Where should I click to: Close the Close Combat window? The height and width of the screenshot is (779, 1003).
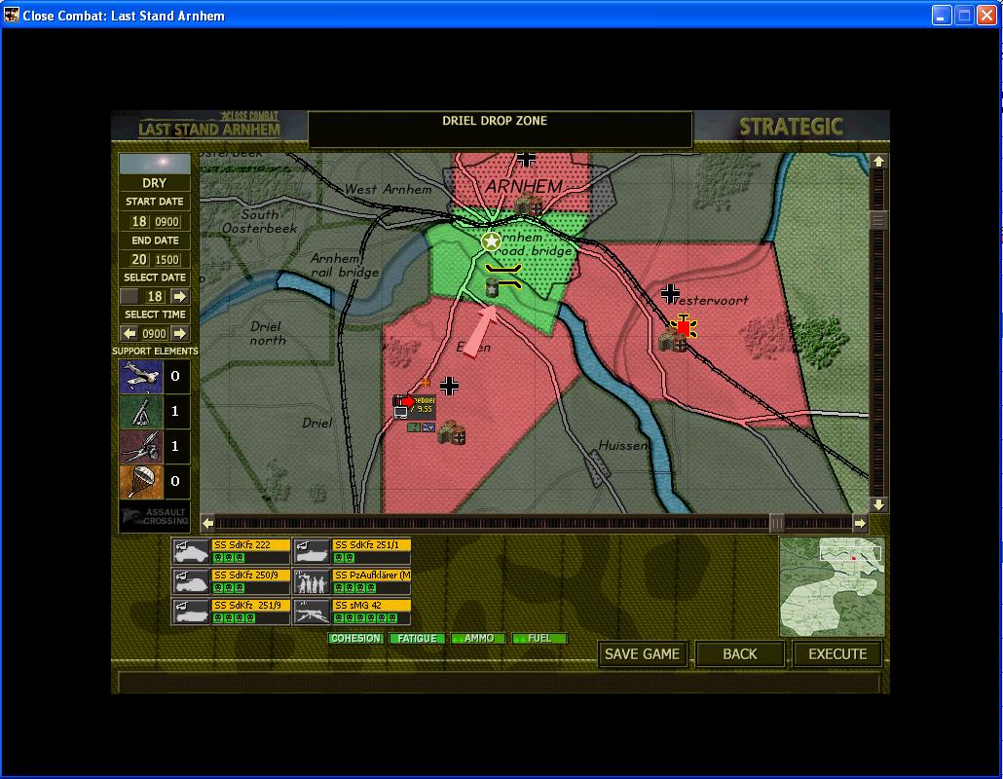[987, 16]
